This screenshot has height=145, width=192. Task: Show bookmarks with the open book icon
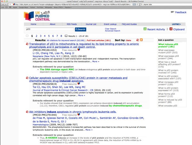click(6, 7)
